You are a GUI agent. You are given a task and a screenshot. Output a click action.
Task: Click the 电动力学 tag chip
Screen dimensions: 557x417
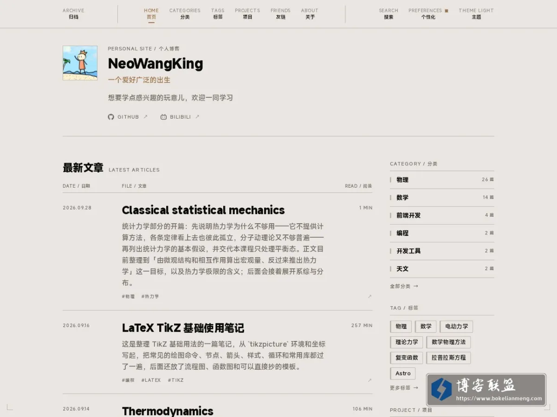coord(456,327)
